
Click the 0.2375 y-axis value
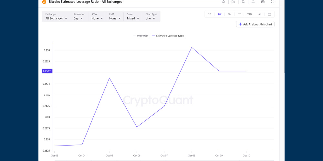[x=46, y=128]
